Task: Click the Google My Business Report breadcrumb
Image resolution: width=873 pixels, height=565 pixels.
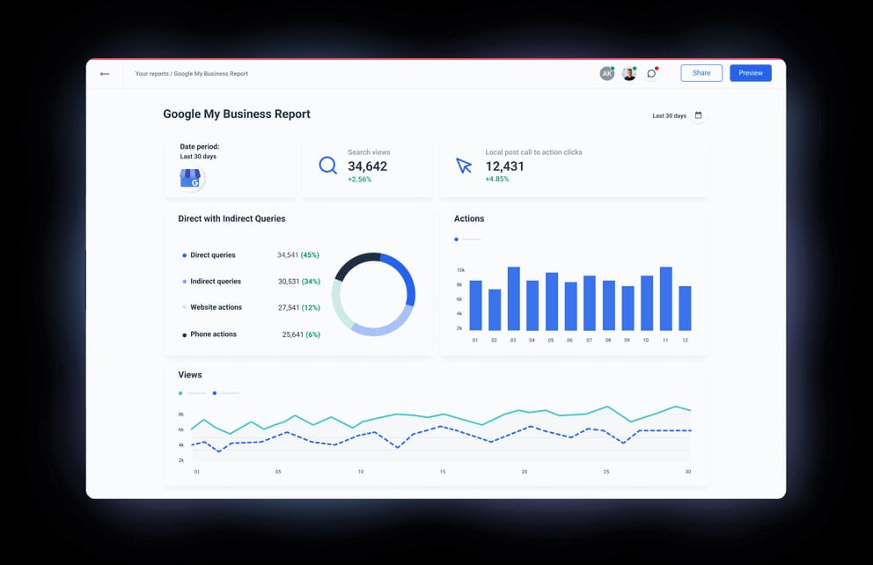Action: pyautogui.click(x=211, y=73)
